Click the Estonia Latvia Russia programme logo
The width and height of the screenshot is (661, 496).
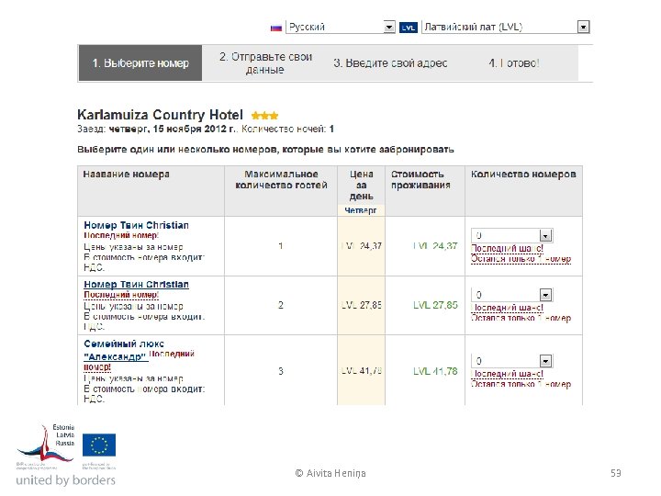pyautogui.click(x=46, y=445)
